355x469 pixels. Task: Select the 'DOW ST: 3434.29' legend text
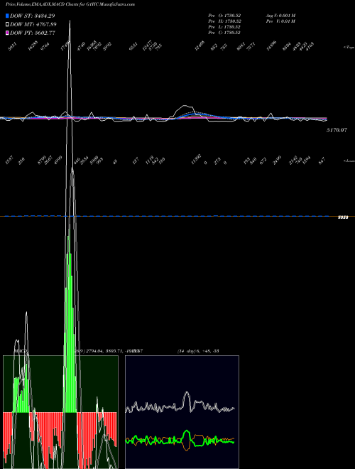click(x=33, y=16)
